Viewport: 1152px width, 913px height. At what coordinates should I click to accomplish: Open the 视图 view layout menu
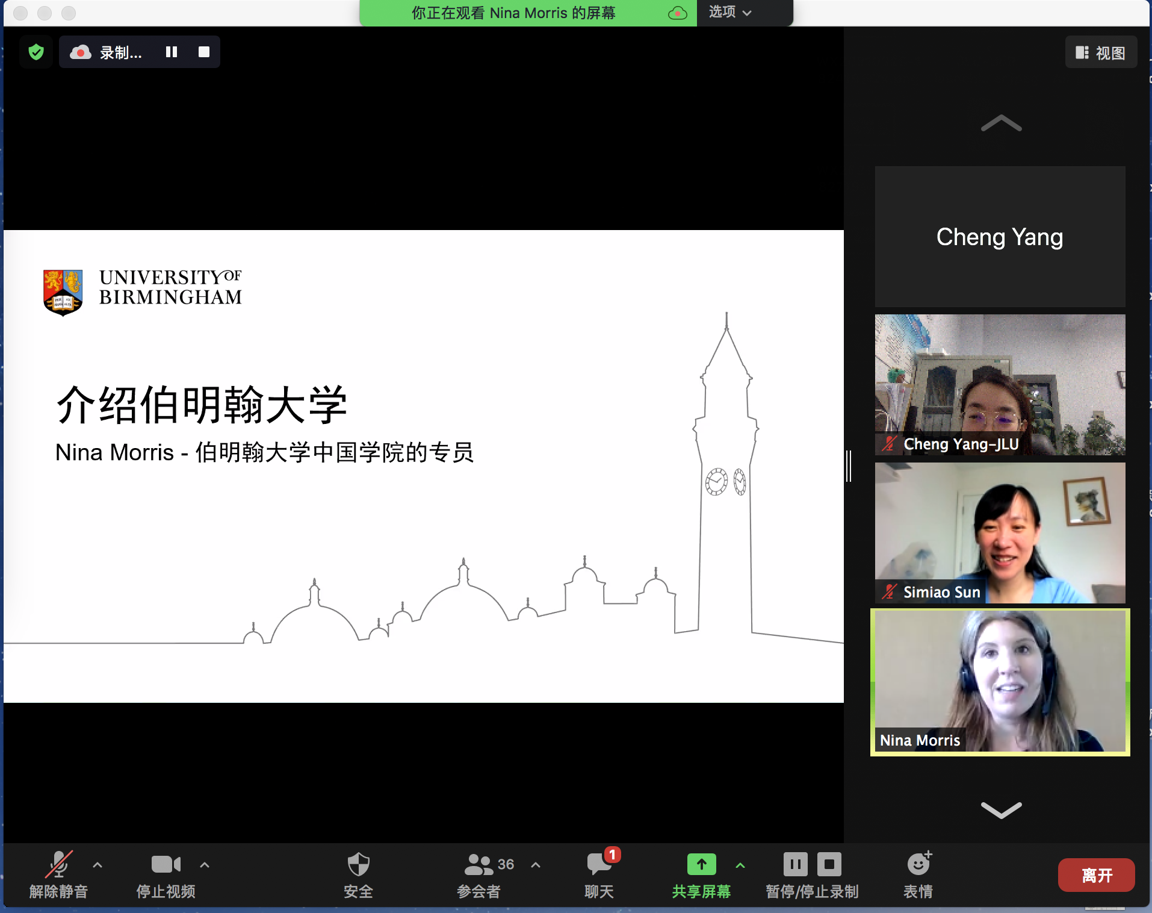1101,53
